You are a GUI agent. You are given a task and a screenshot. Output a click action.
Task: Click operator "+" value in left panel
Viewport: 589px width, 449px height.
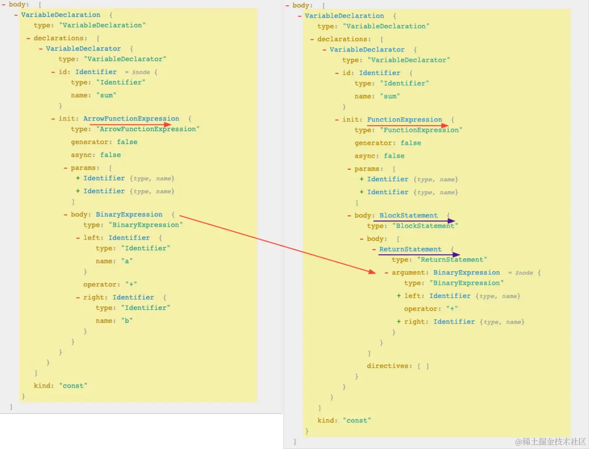pyautogui.click(x=131, y=285)
